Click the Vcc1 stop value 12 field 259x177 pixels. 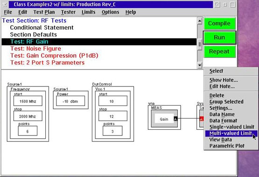click(x=113, y=116)
